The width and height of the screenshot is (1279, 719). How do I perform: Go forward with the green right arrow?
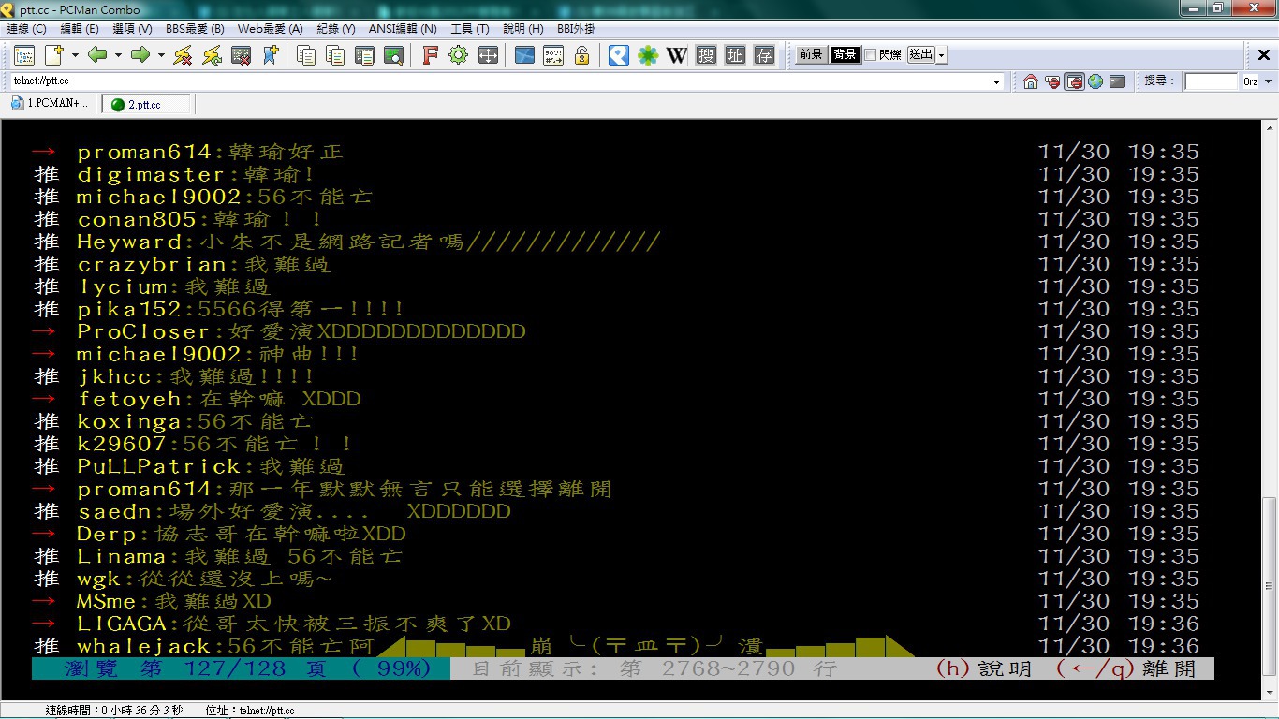(x=140, y=55)
